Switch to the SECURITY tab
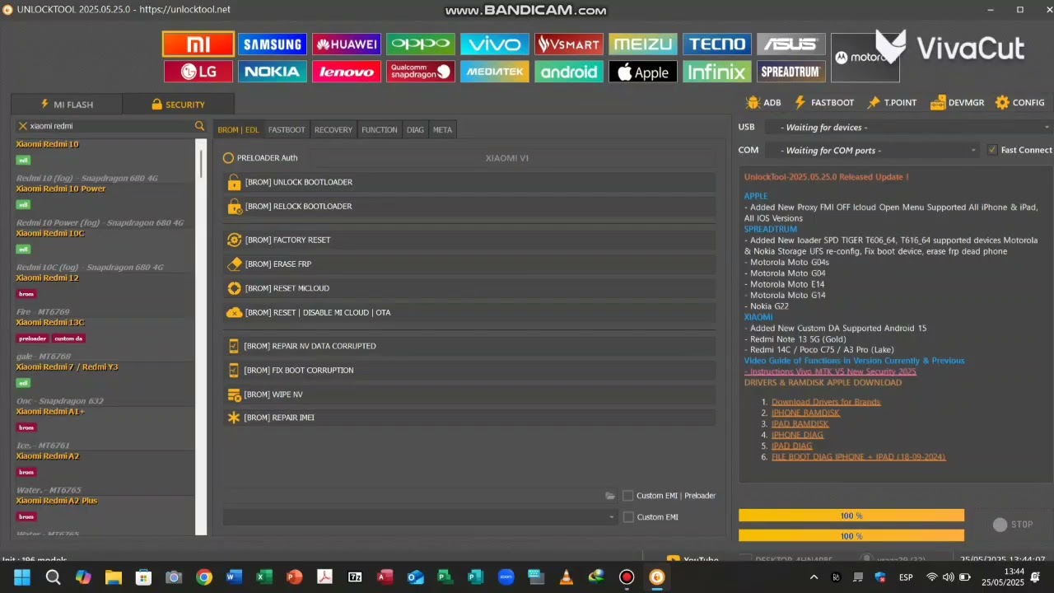 pyautogui.click(x=179, y=105)
